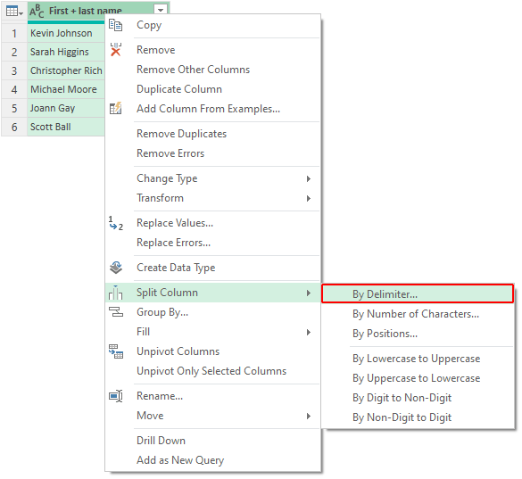Expand the Fill submenu
This screenshot has width=522, height=479.
(x=309, y=332)
